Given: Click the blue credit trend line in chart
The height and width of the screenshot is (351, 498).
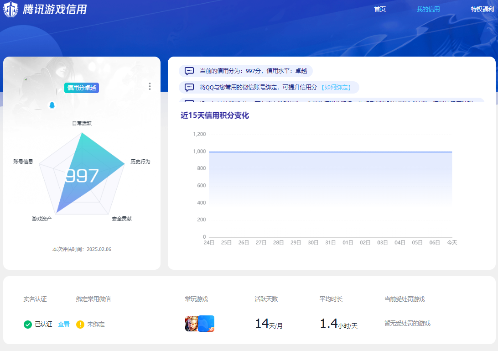Looking at the screenshot, I should pos(330,152).
